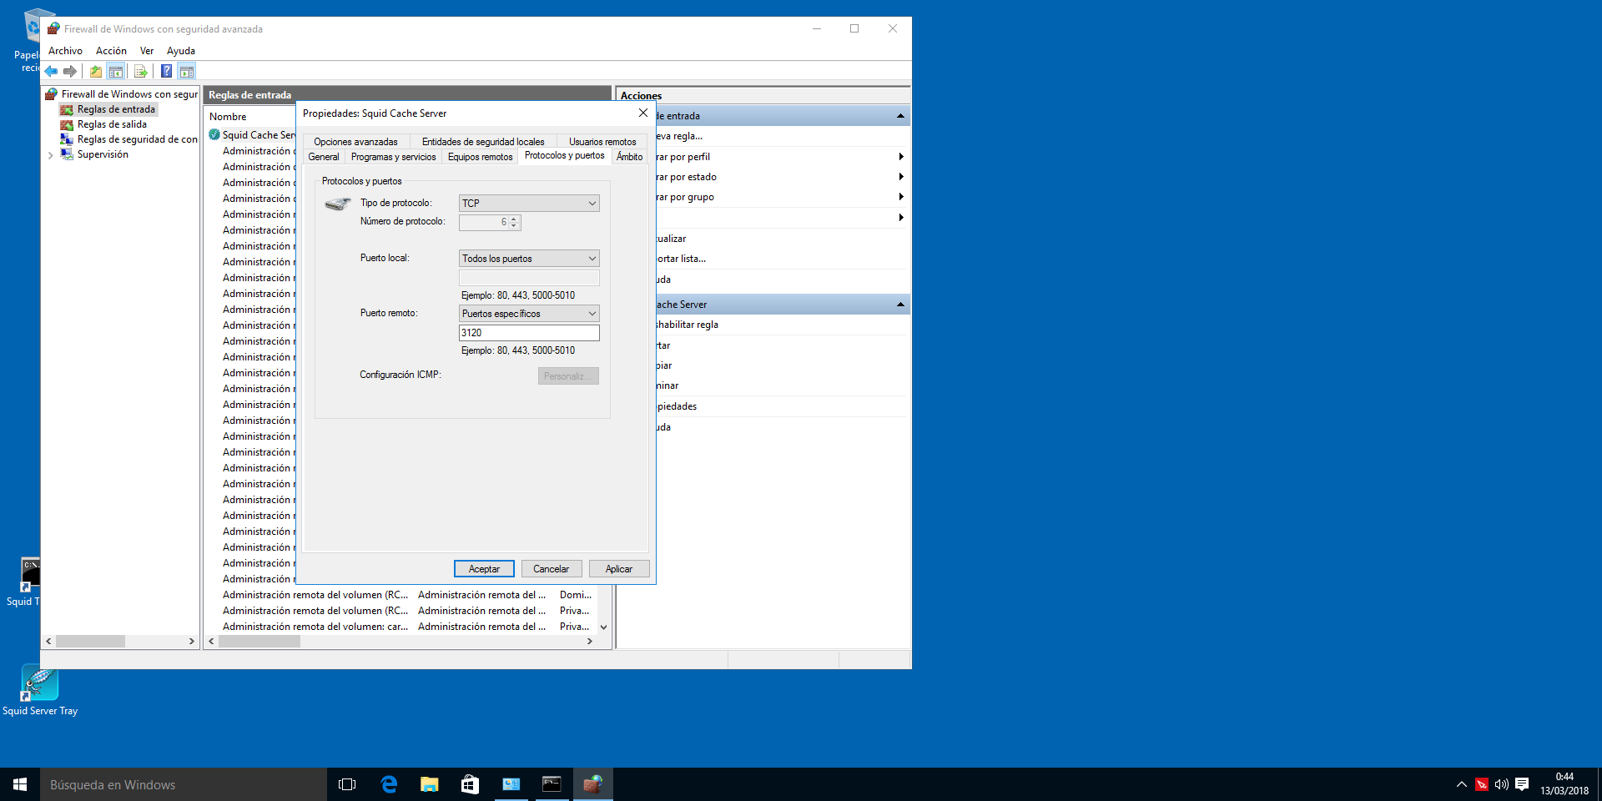
Task: Collapse the Squid Cache Server actions section
Action: click(x=900, y=305)
